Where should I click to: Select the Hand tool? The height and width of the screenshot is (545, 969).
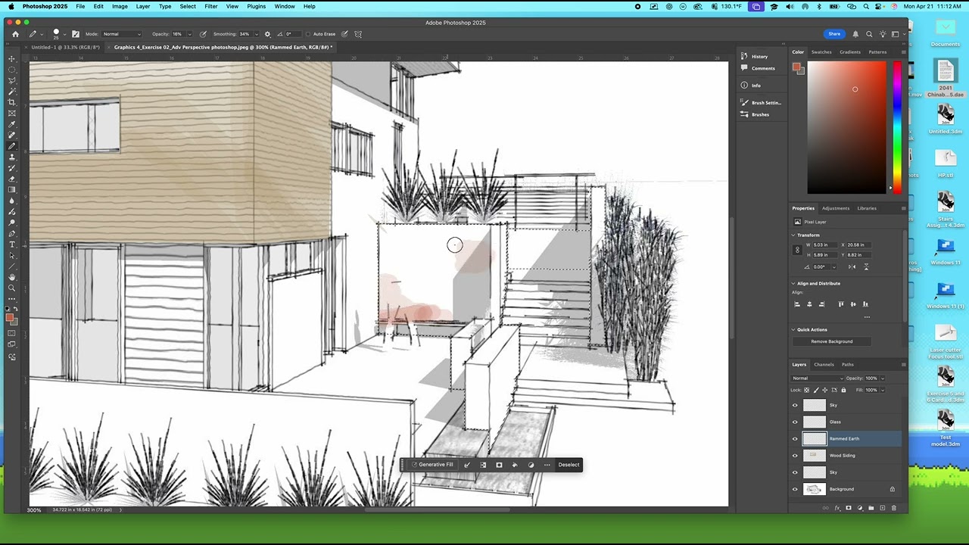point(11,277)
